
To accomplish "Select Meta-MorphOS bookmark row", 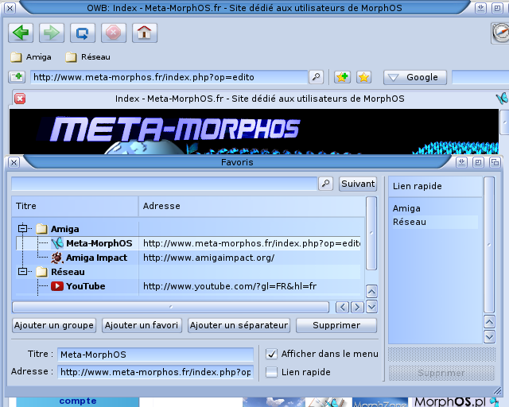I will point(188,243).
